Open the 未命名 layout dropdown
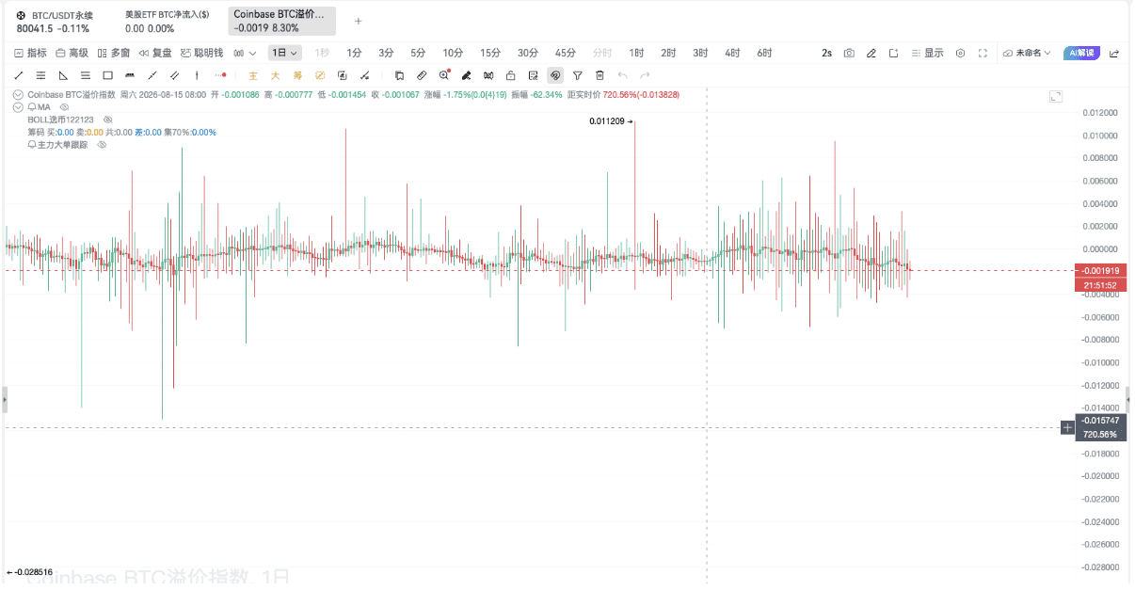1135x591 pixels. point(1027,54)
